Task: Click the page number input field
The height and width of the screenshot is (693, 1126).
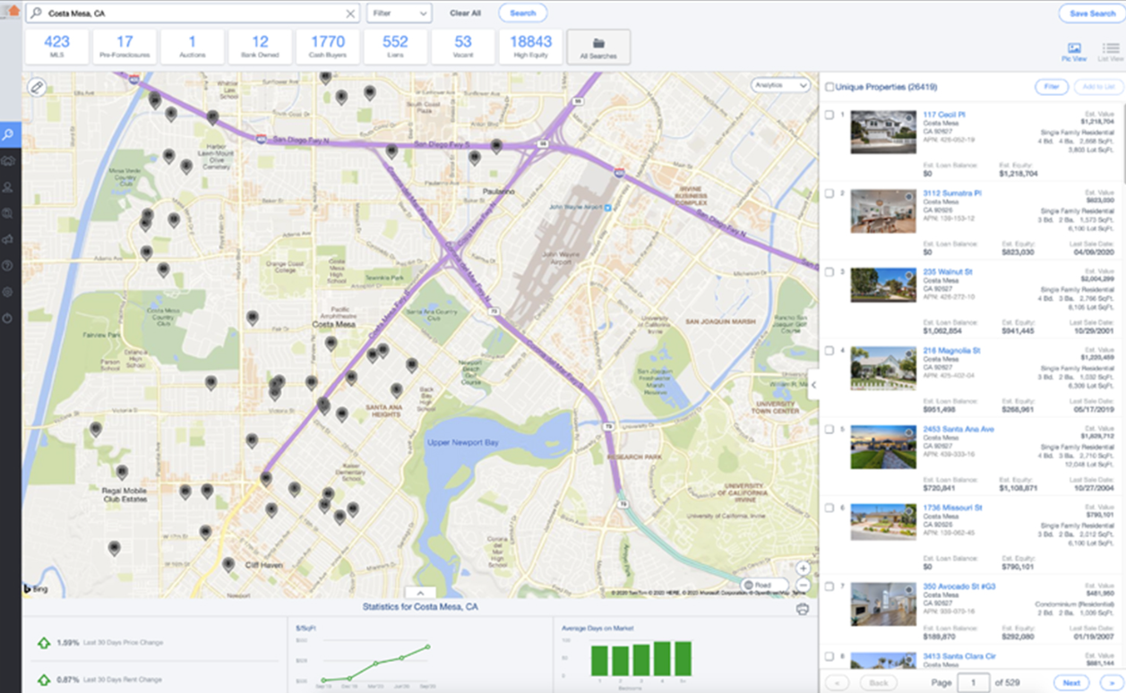Action: pyautogui.click(x=974, y=681)
